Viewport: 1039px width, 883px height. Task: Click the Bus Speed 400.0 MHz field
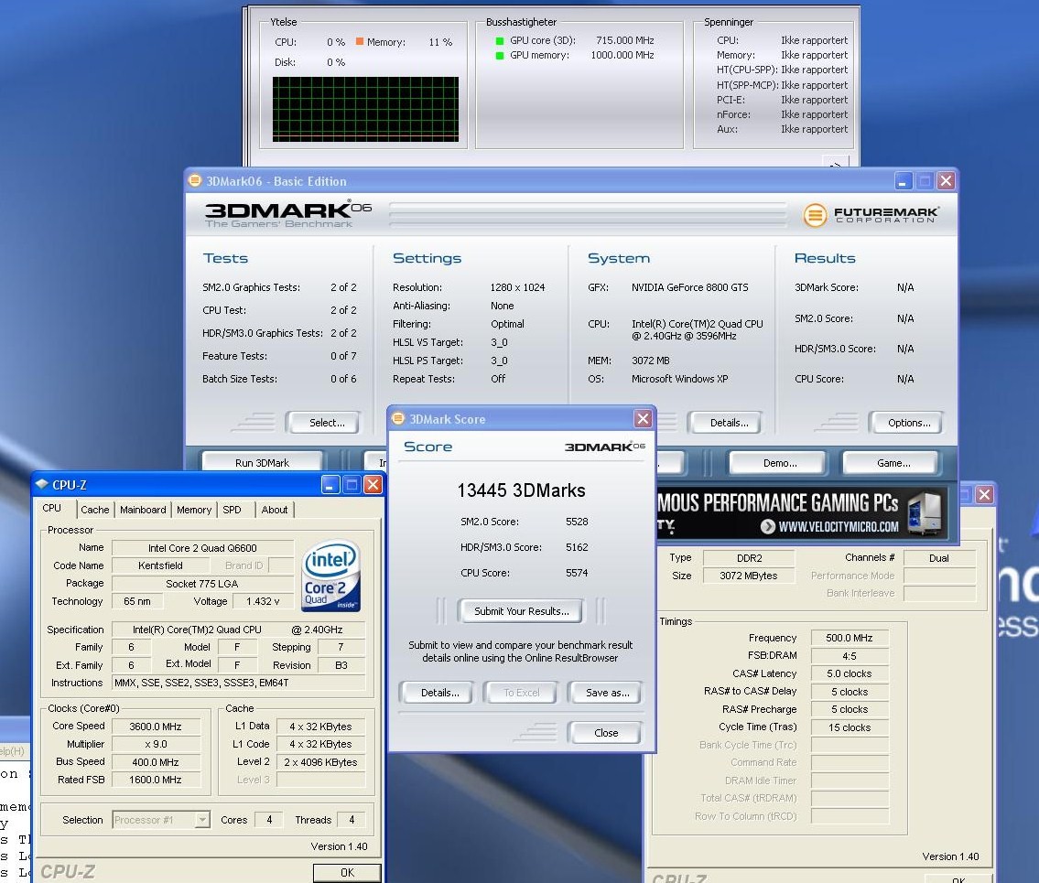pos(156,762)
